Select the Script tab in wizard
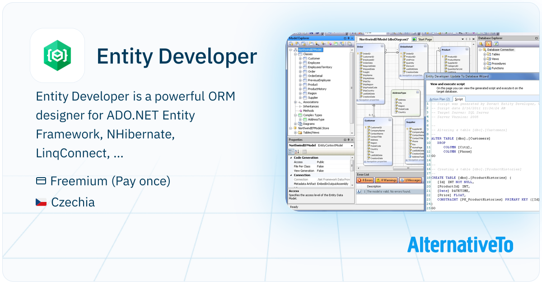 459,99
